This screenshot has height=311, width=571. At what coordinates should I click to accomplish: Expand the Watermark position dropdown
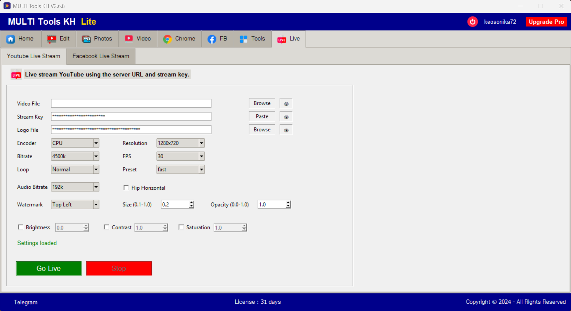click(x=96, y=204)
